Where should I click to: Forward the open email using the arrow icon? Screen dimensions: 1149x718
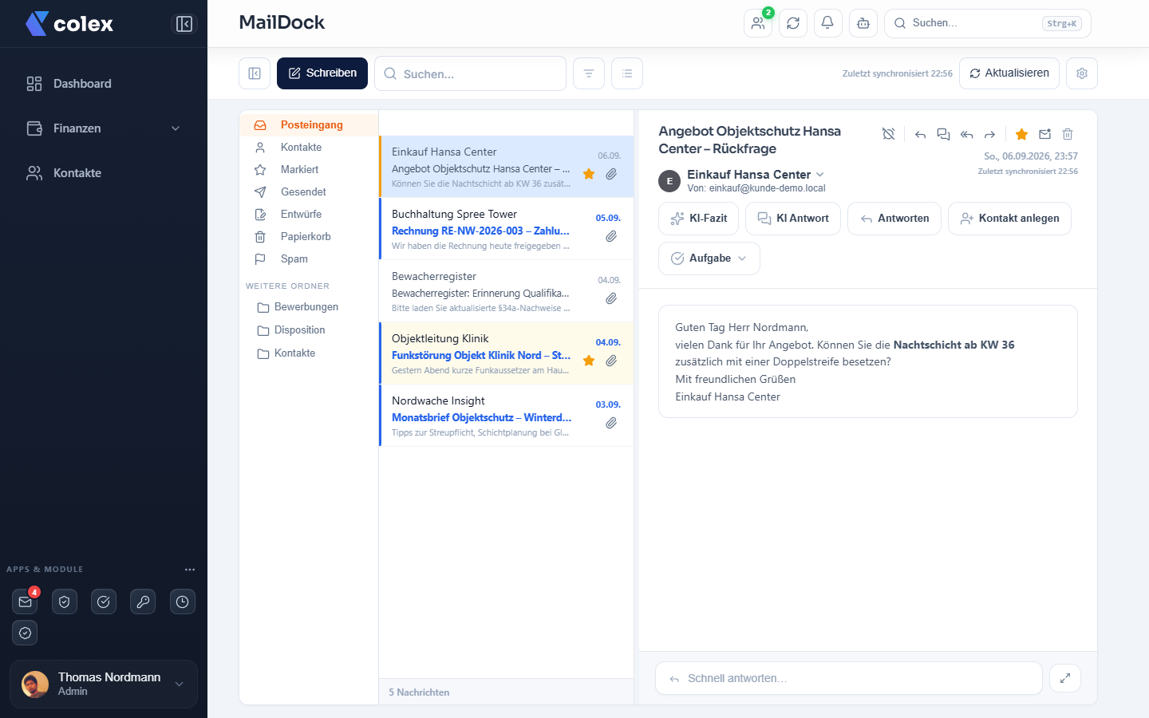[989, 134]
